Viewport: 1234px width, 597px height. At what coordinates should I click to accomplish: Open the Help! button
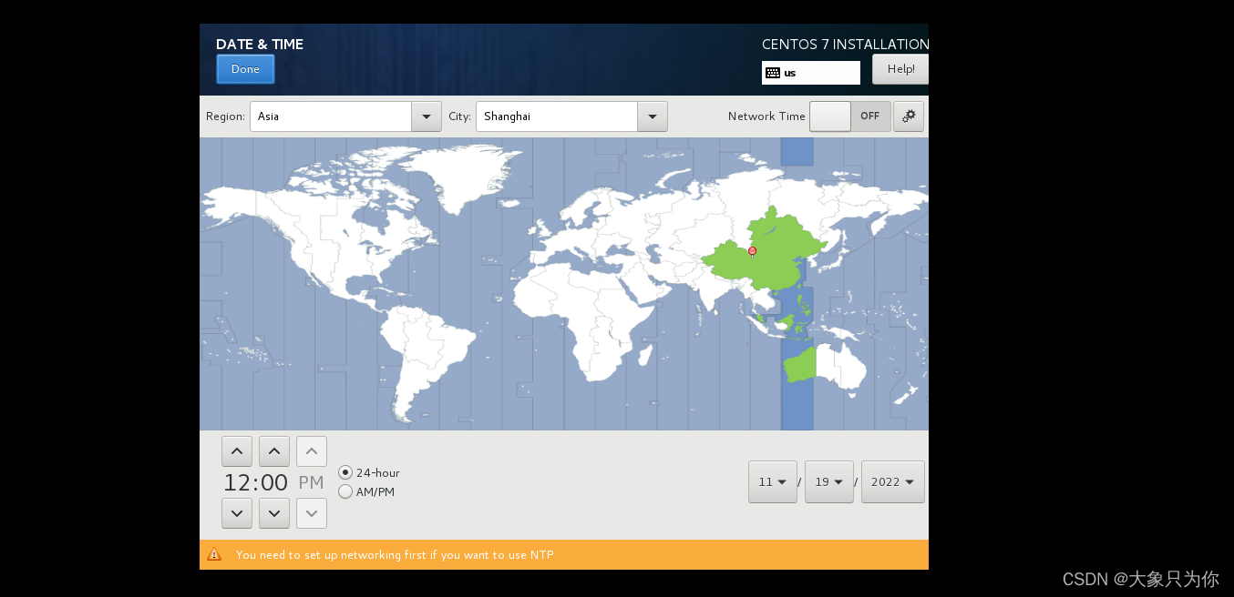click(x=900, y=69)
